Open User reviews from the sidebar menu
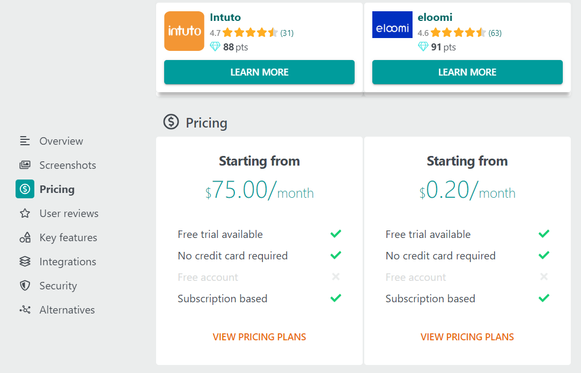The height and width of the screenshot is (373, 581). [69, 213]
